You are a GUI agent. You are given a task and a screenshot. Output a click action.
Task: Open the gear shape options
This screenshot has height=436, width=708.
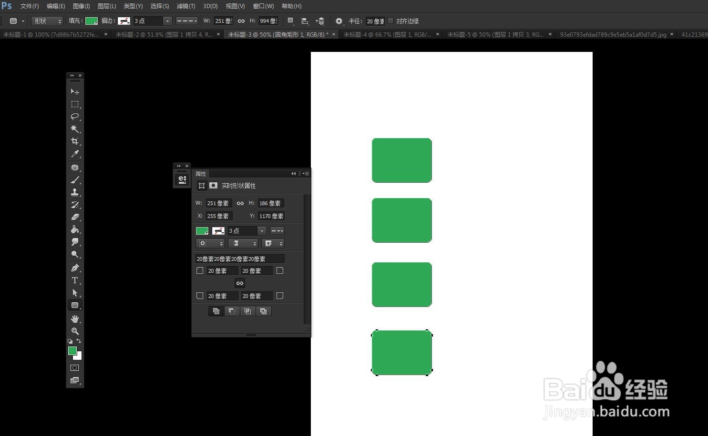point(339,21)
